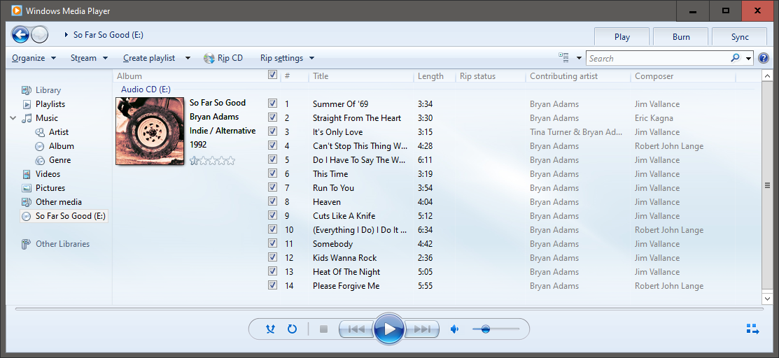Click the So Far So Good album cover

(x=150, y=131)
